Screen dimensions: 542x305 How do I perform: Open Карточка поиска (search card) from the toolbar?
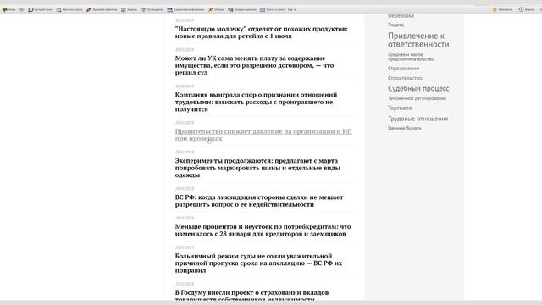[x=69, y=9]
